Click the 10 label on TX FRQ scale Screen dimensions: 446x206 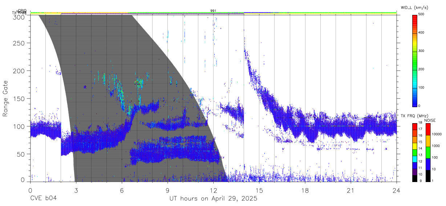pos(421,174)
